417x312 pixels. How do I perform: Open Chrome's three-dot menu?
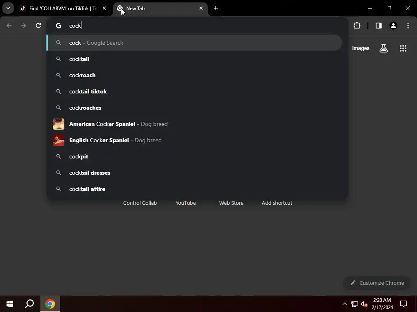[x=408, y=26]
